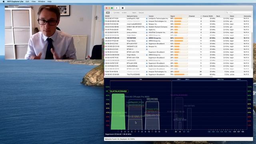Sort by the Channel Width column header
Image resolution: width=256 pixels, height=144 pixels.
[x=208, y=16]
